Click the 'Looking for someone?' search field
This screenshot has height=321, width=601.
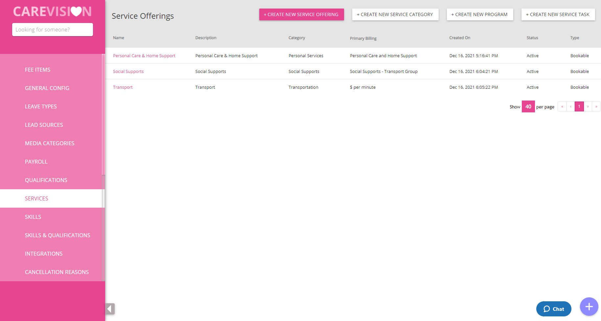pos(53,30)
